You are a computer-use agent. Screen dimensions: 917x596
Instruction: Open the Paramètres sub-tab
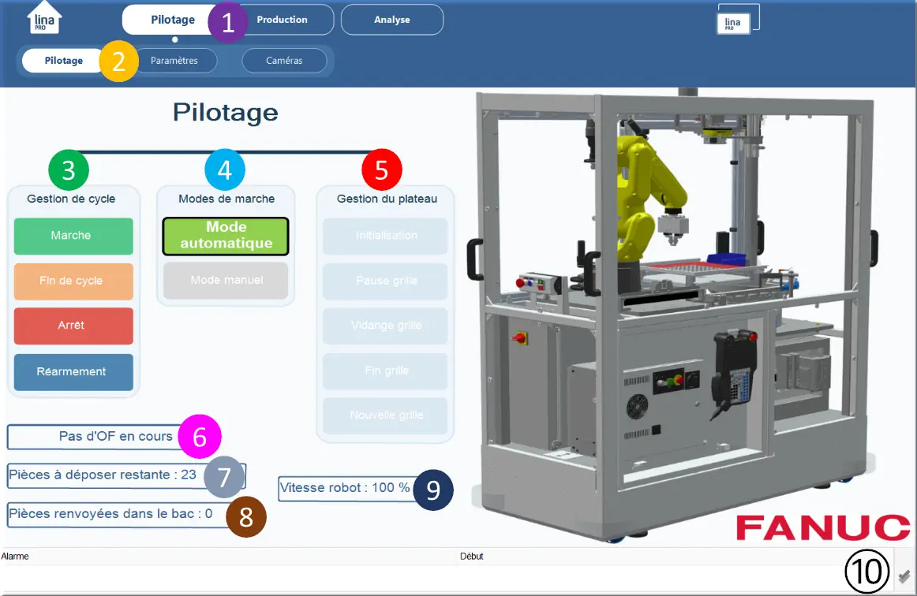[176, 60]
